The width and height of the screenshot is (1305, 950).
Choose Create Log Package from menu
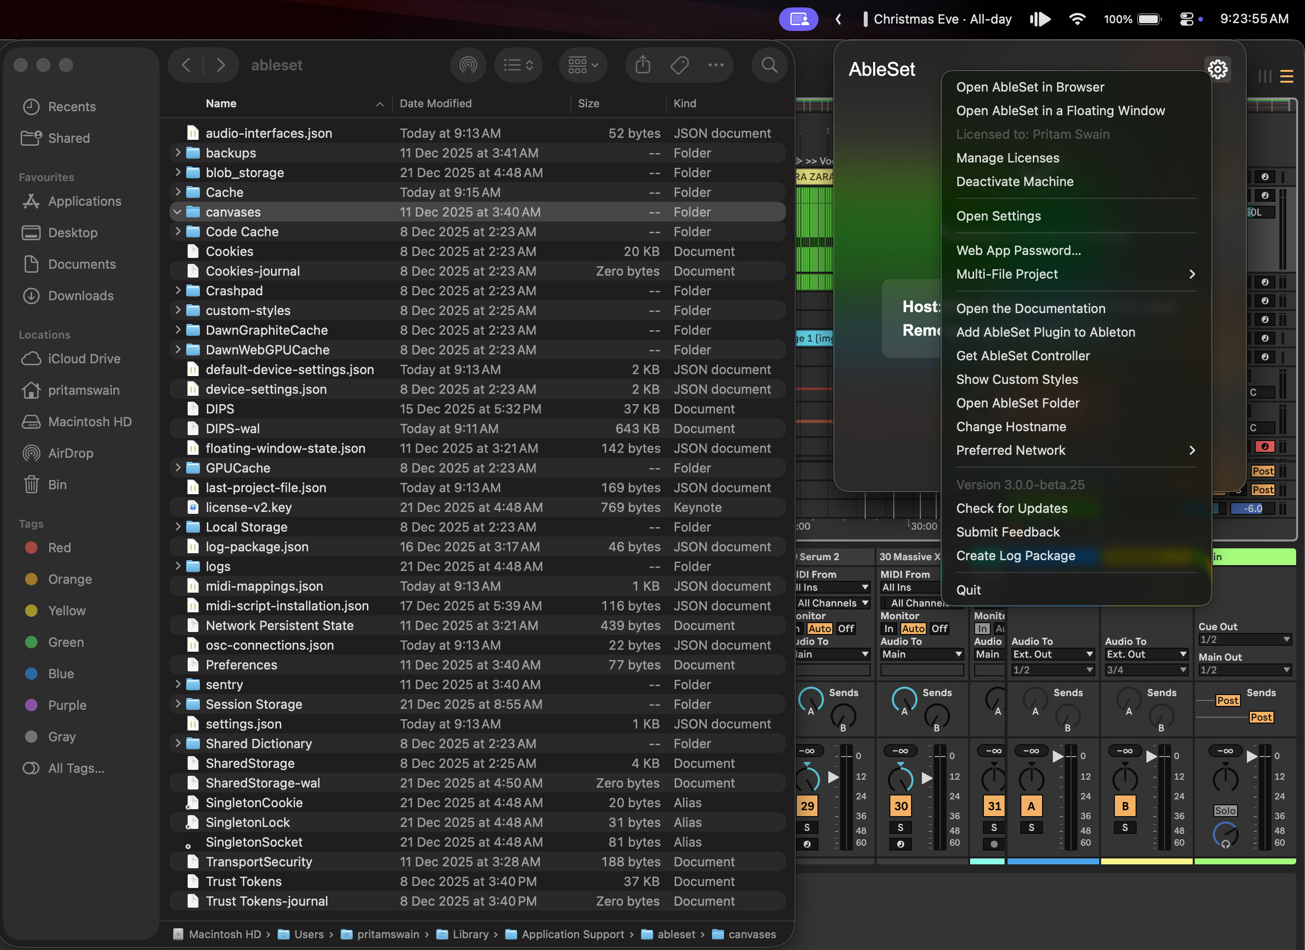pos(1015,556)
